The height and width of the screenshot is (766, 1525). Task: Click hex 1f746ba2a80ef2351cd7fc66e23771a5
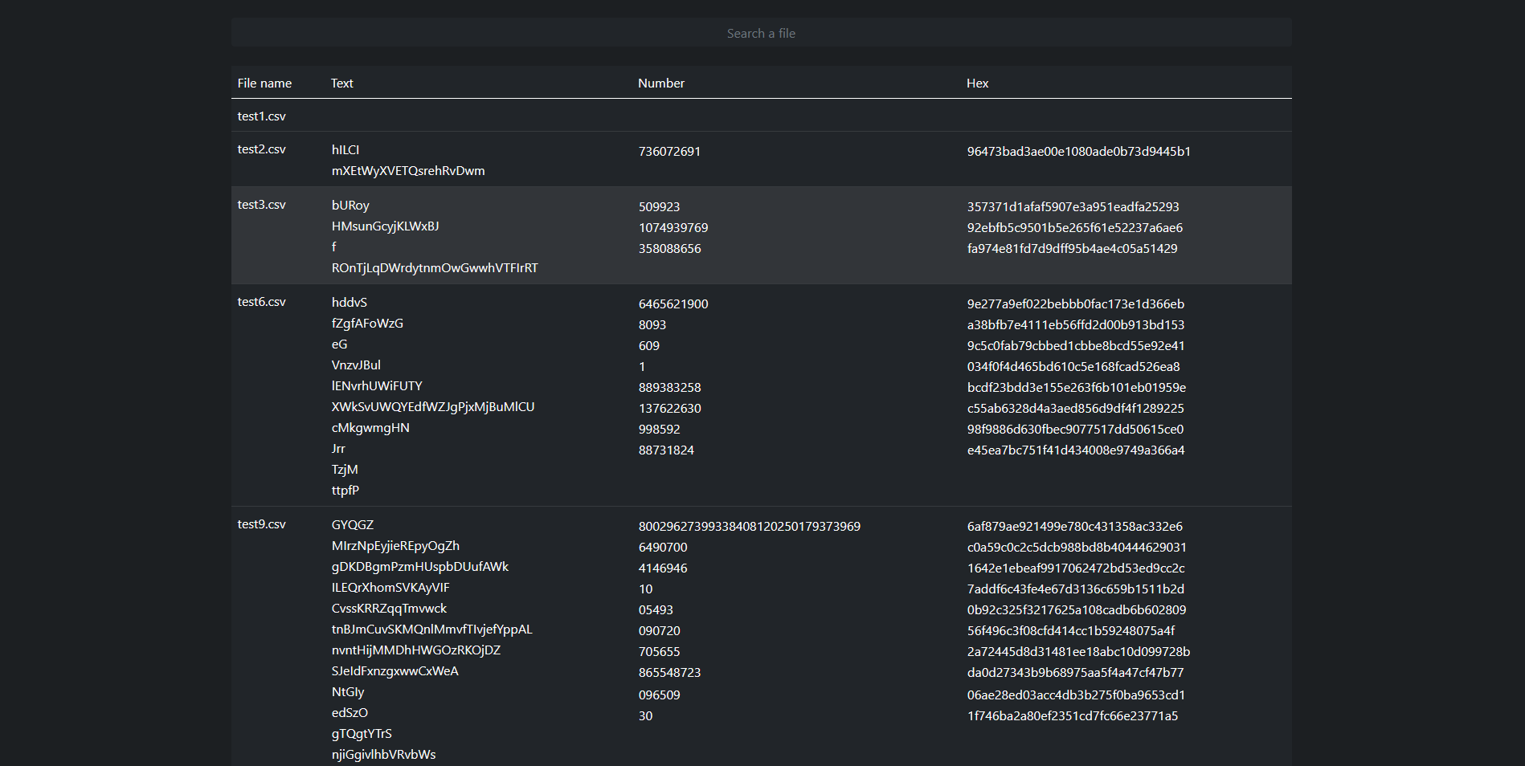click(1073, 716)
